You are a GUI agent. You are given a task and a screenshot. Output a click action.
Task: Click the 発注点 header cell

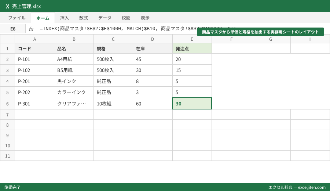tap(192, 49)
